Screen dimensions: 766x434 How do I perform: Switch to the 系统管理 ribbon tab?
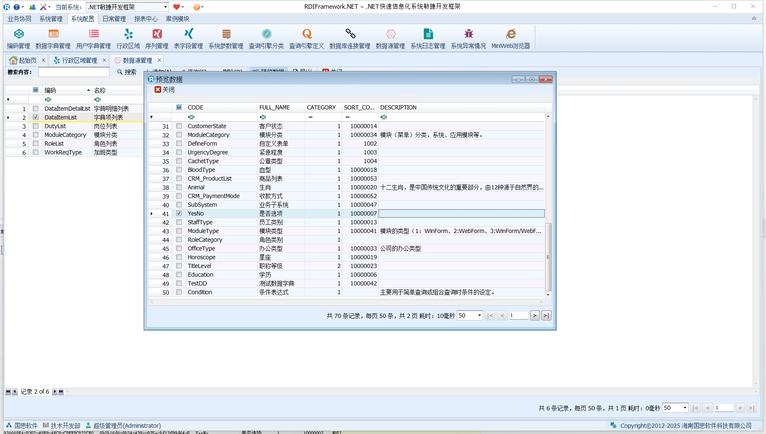point(51,19)
